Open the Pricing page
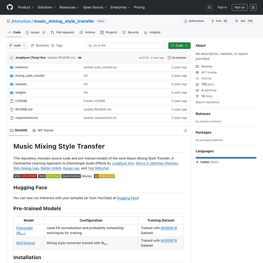This screenshot has height=263, width=263. (139, 7)
